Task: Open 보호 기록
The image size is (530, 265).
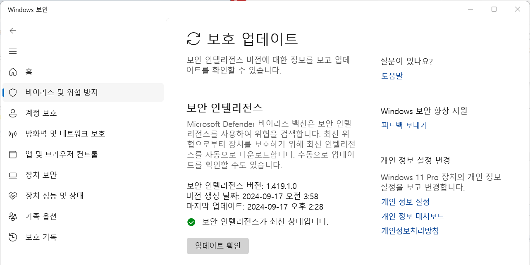Action: click(83, 237)
